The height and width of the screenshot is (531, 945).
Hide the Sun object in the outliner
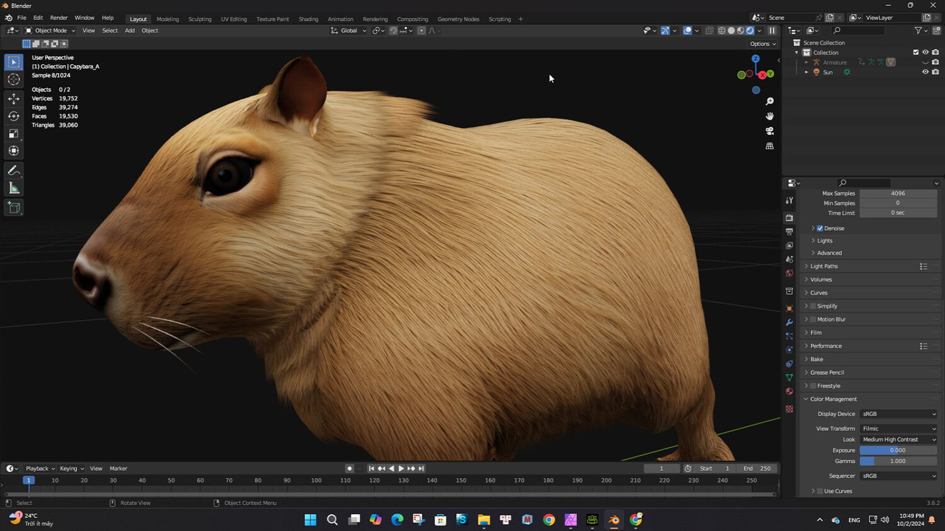tap(925, 72)
